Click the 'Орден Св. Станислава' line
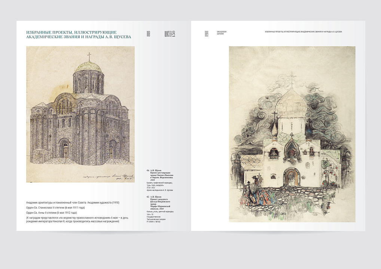Viewport: 381px width, 269px height. 55,207
